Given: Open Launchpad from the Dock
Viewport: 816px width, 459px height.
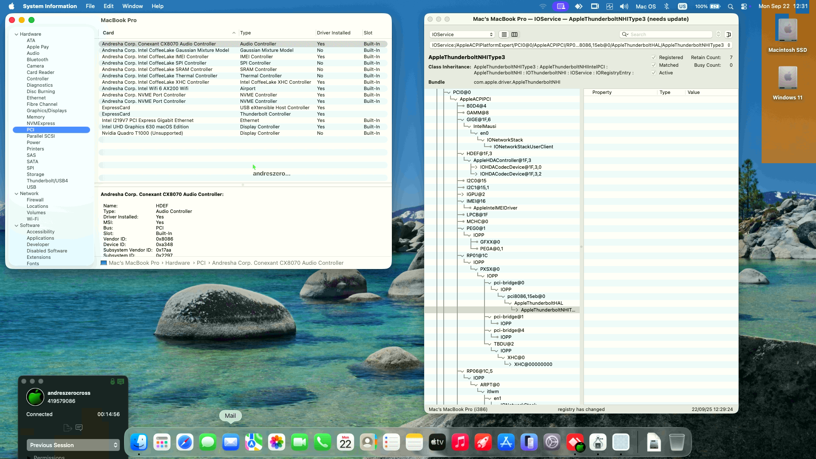Looking at the screenshot, I should [x=162, y=442].
